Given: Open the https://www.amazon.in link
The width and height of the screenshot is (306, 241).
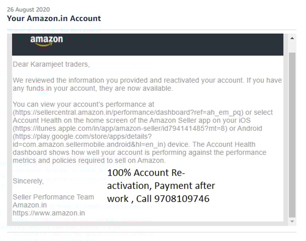Looking at the screenshot, I should click(49, 213).
